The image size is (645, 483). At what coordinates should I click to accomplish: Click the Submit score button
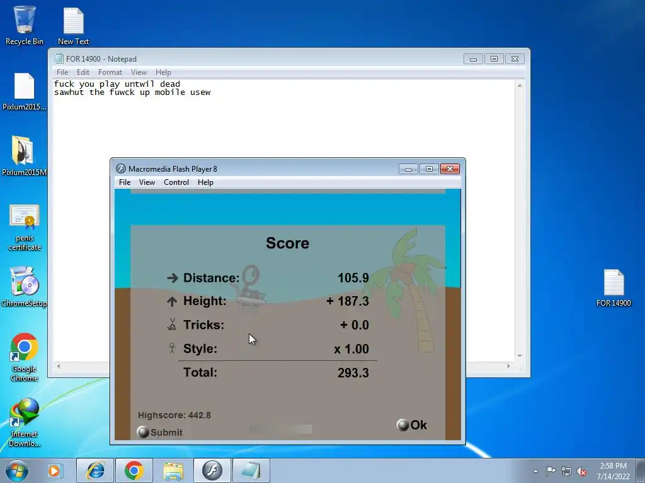tap(159, 432)
